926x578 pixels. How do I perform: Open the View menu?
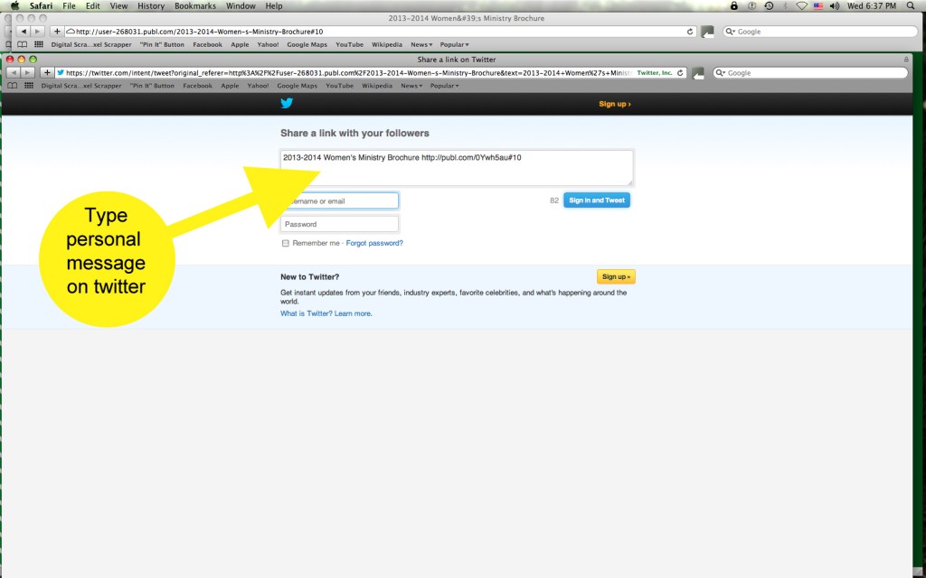click(x=118, y=6)
